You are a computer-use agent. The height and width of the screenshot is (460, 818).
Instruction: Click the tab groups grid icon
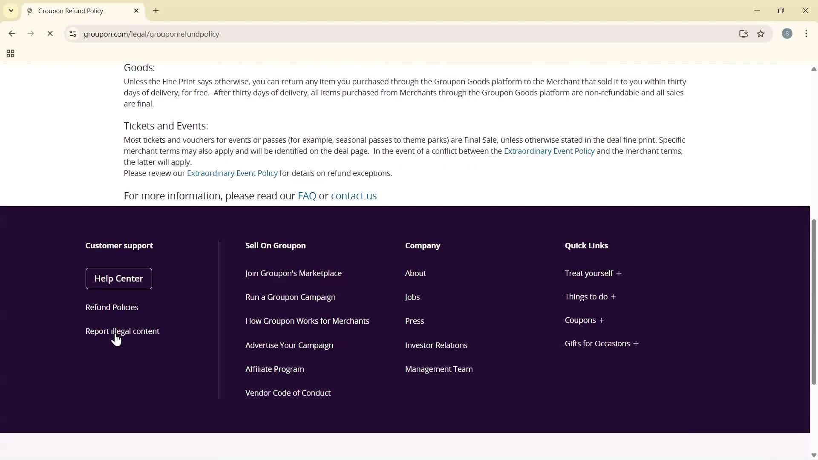(10, 53)
